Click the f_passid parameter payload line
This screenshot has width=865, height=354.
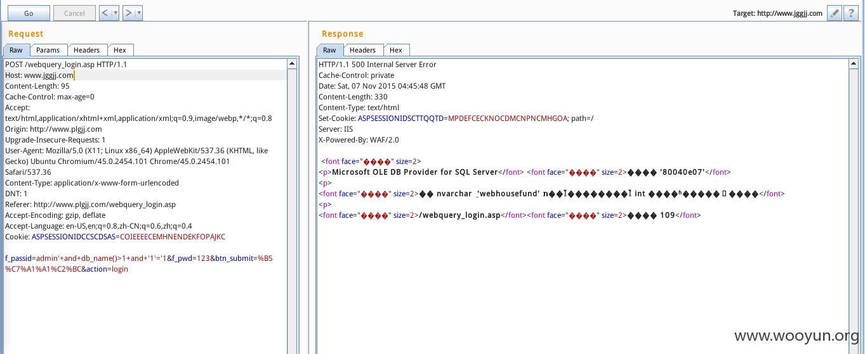point(139,258)
